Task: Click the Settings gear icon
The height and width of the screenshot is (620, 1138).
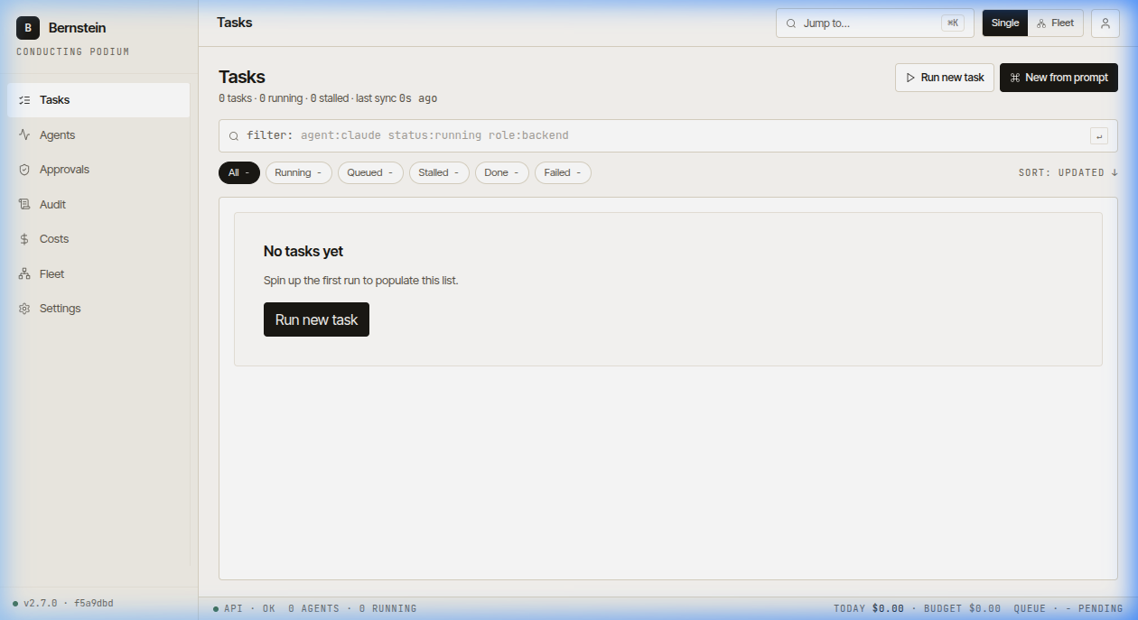Action: coord(24,309)
